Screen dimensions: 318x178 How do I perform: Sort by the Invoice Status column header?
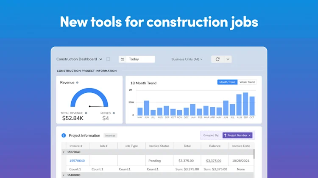click(159, 146)
